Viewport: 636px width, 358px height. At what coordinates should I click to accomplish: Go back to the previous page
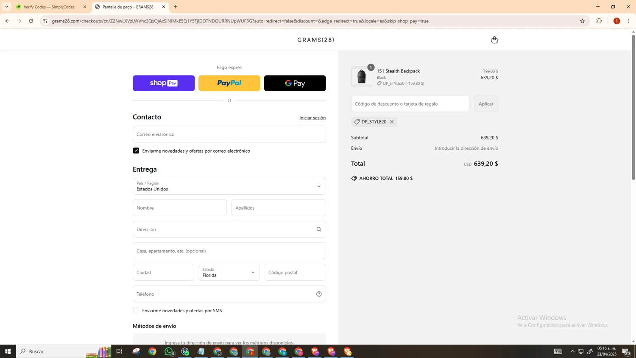point(7,21)
